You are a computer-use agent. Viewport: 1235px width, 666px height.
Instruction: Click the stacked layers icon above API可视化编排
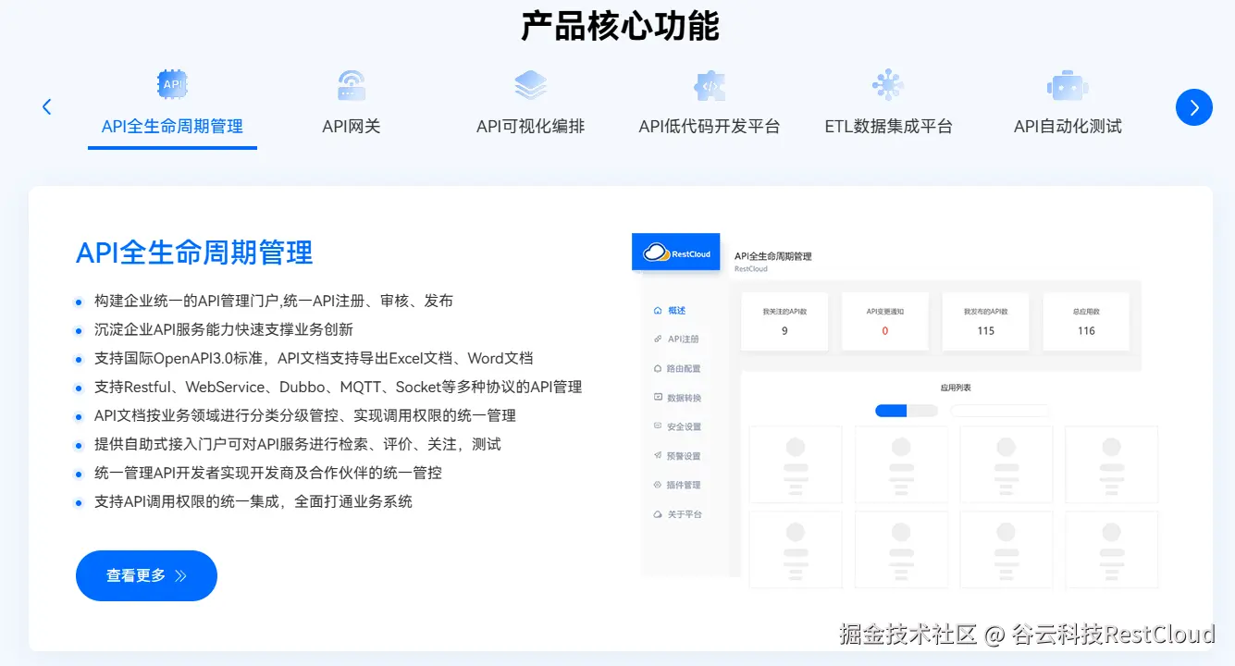click(531, 85)
